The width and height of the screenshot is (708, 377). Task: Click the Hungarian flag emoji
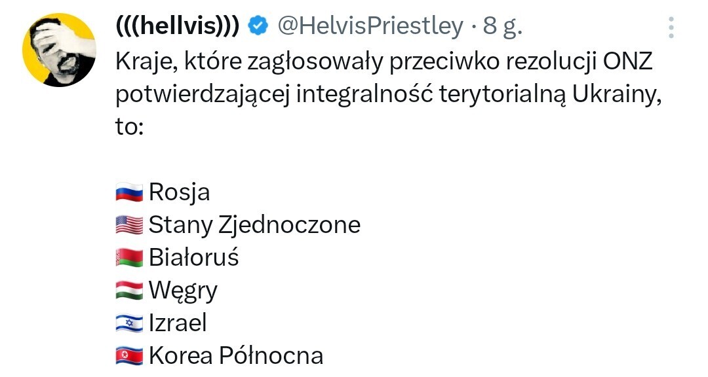pyautogui.click(x=129, y=291)
